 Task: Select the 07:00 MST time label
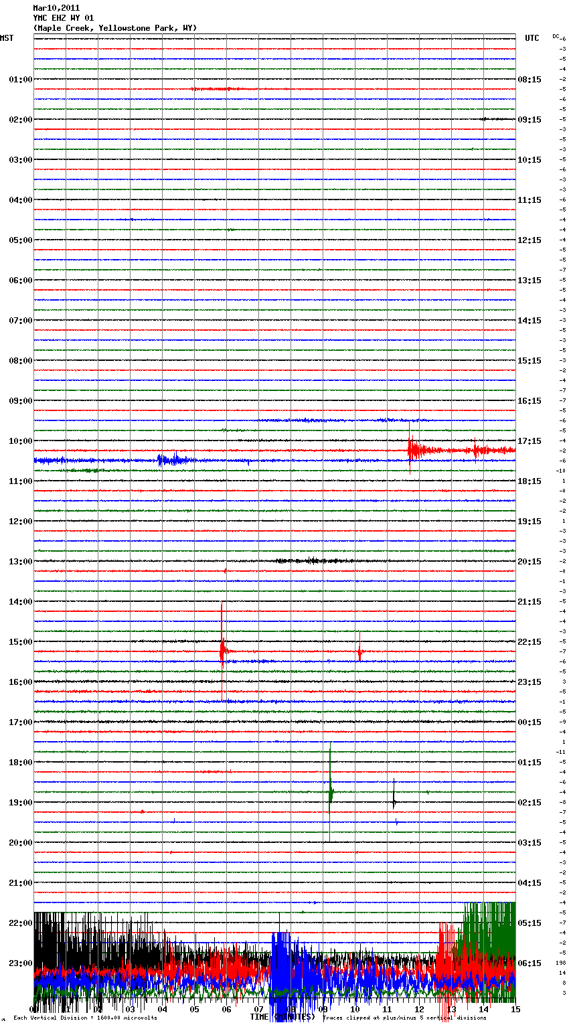(21, 321)
